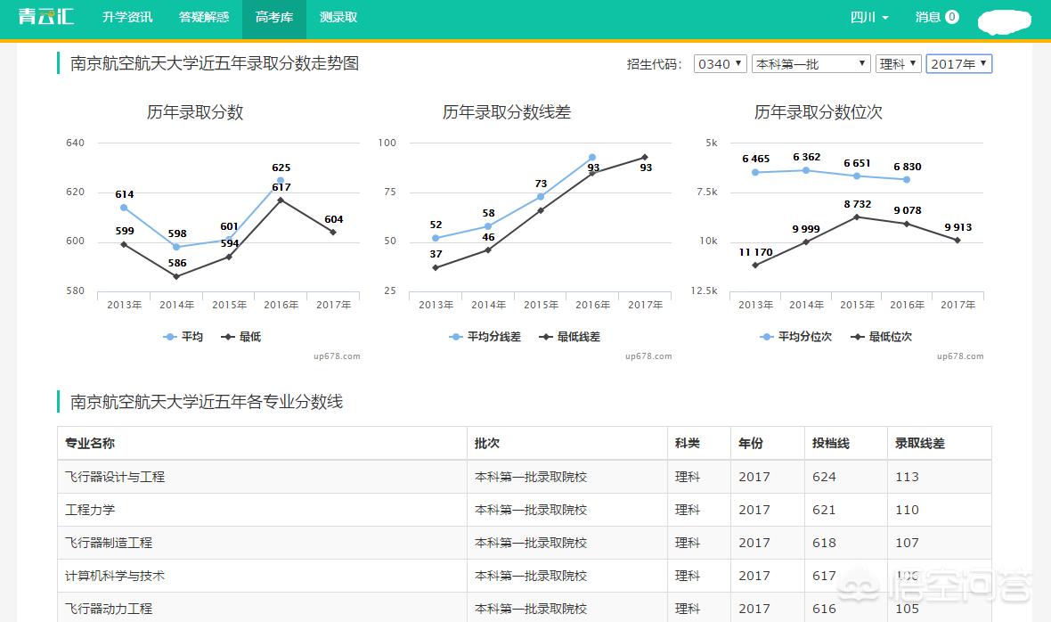Expand the 四川 province dropdown
The height and width of the screenshot is (622, 1051).
click(868, 17)
